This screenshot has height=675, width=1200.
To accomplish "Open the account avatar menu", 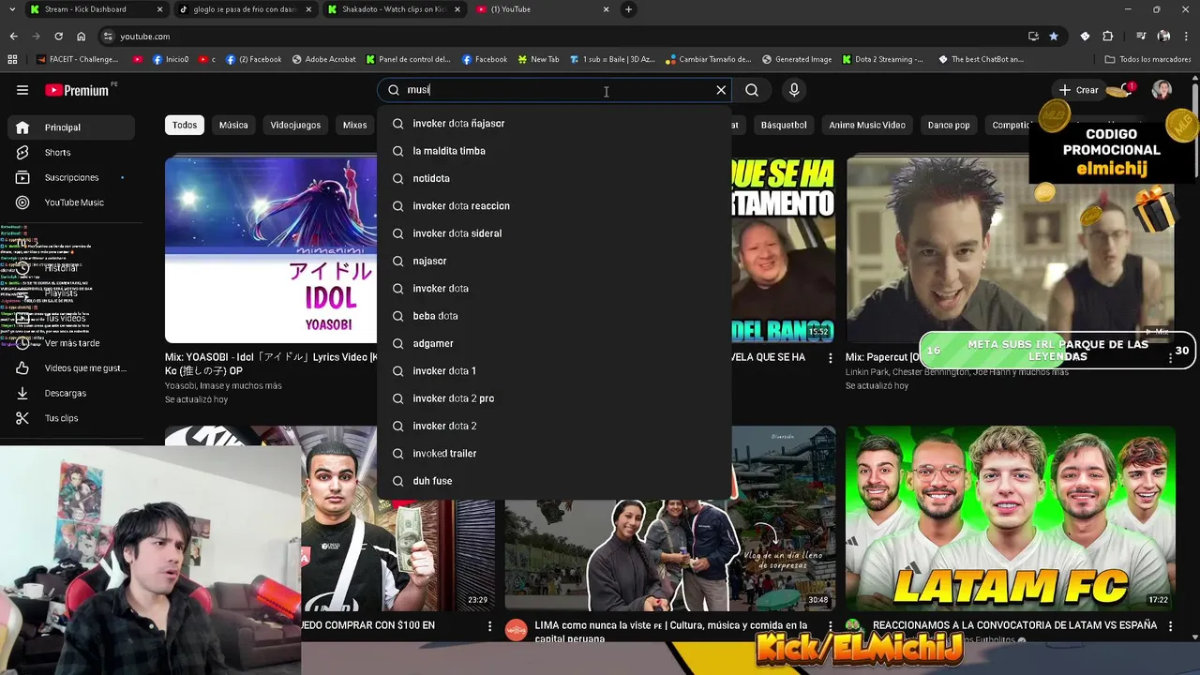I will (1162, 90).
